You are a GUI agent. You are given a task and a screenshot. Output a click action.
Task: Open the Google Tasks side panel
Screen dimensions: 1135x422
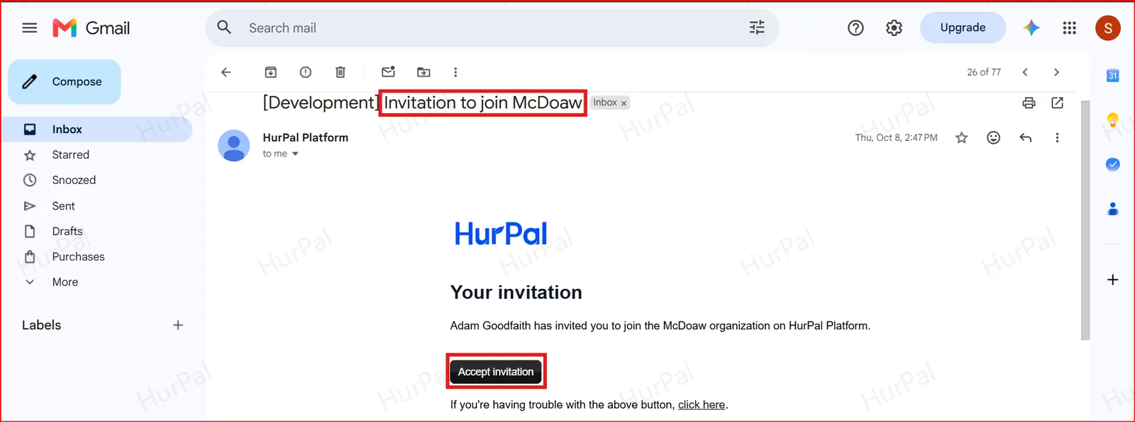point(1112,164)
